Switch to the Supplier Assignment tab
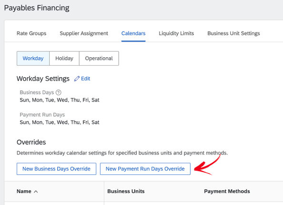 click(x=84, y=33)
